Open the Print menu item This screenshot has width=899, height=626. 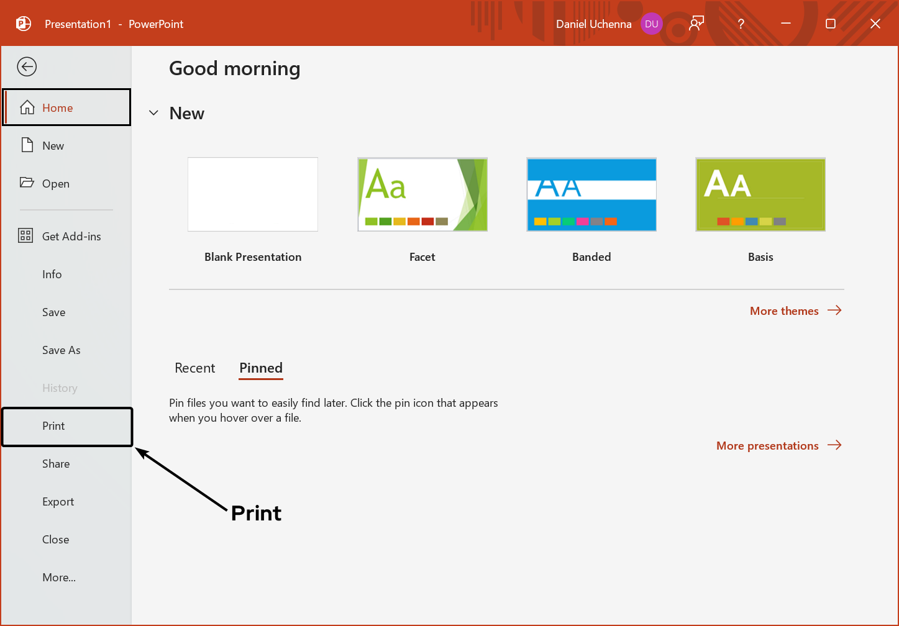54,426
